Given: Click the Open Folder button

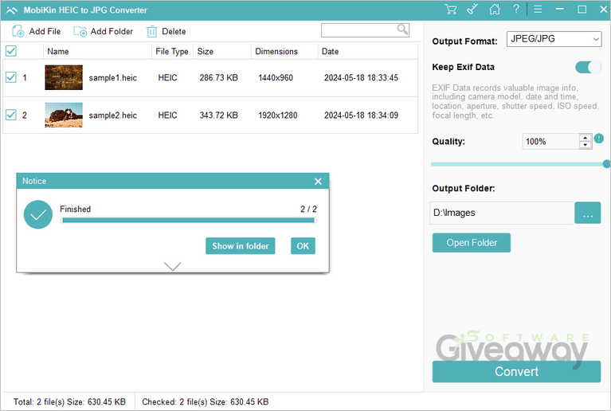Looking at the screenshot, I should coord(472,243).
